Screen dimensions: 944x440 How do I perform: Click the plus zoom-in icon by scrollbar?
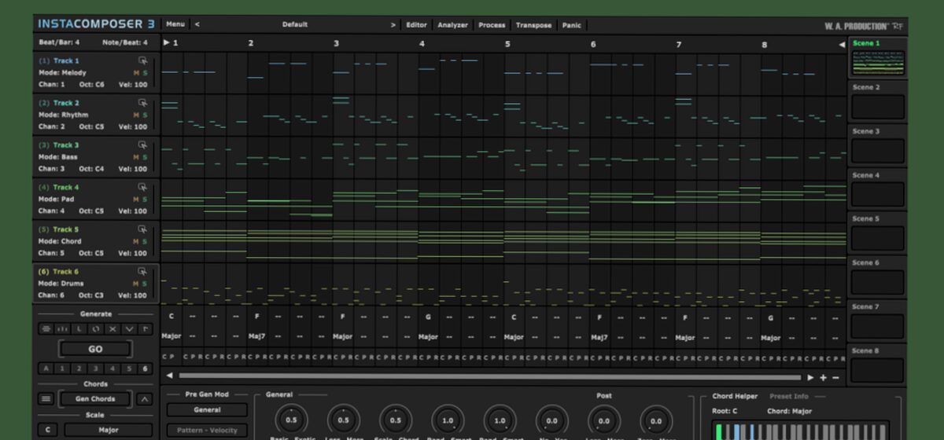coord(823,377)
